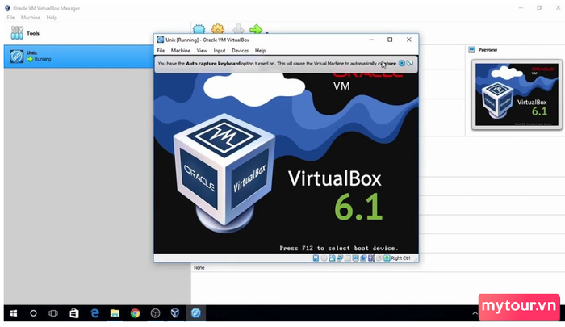This screenshot has width=565, height=327.
Task: Open Help menu in the Unix VM window
Action: [260, 51]
